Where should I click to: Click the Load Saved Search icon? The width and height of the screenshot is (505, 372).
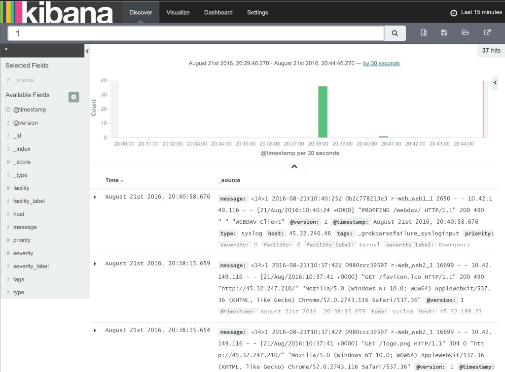[x=465, y=33]
